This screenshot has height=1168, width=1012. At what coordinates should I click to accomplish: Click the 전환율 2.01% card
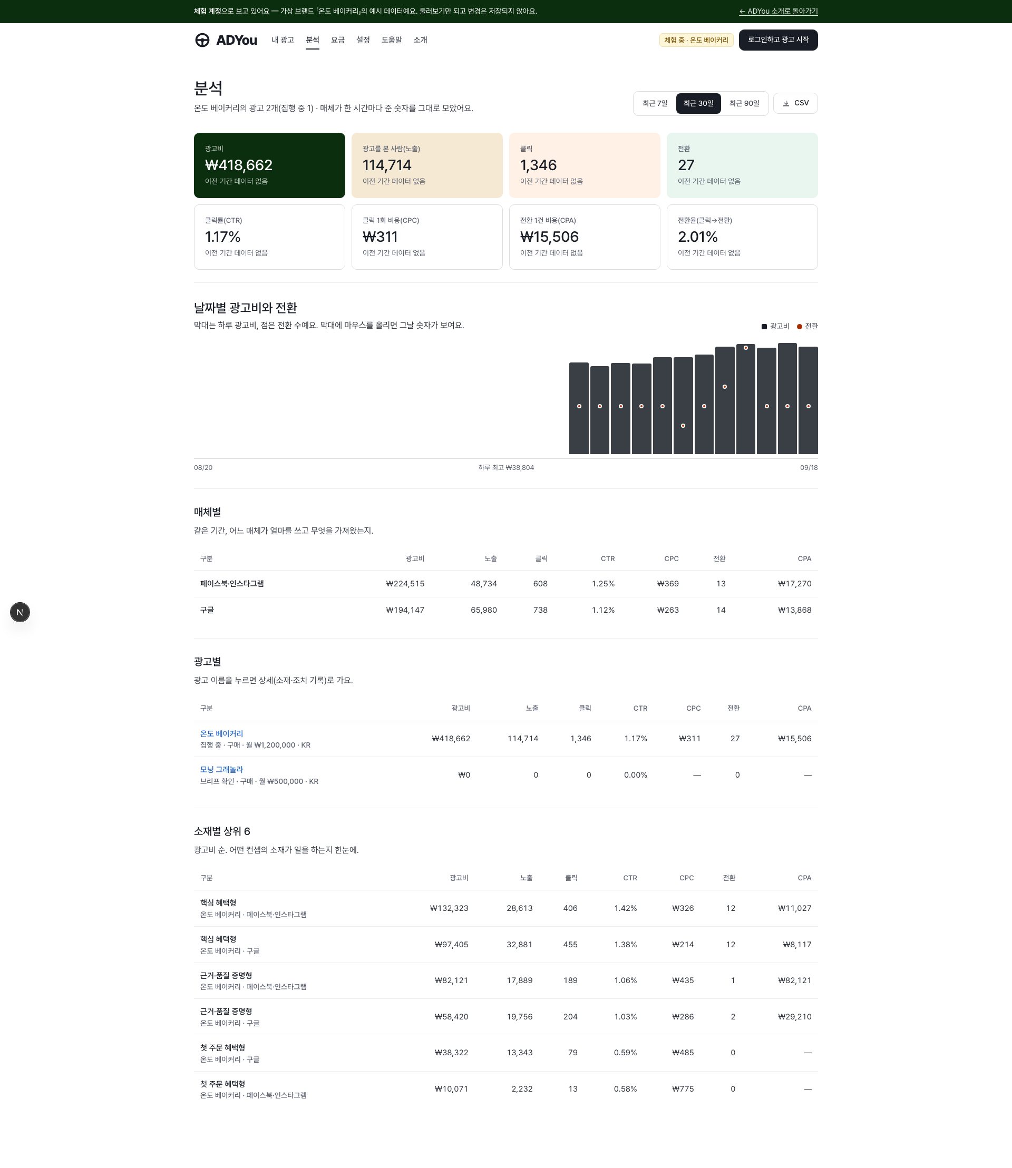pos(742,237)
